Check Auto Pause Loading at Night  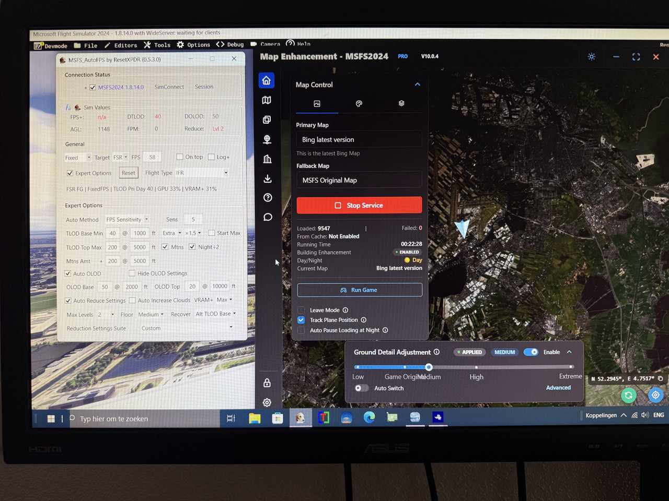[301, 330]
